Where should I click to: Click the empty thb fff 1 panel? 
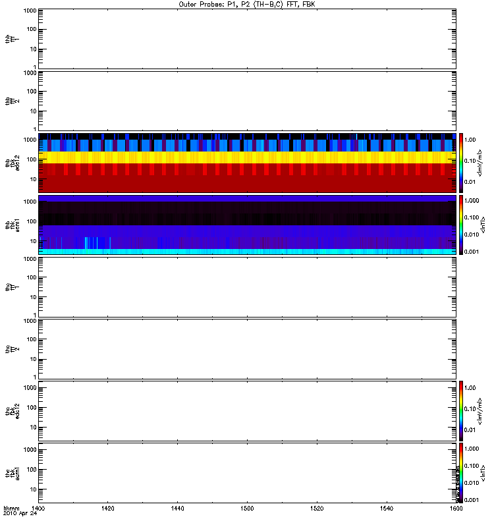(247, 39)
